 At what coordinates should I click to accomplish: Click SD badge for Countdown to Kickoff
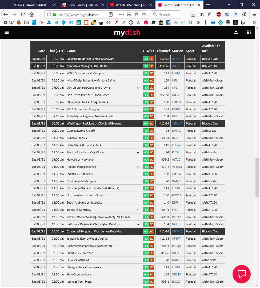tap(151, 131)
